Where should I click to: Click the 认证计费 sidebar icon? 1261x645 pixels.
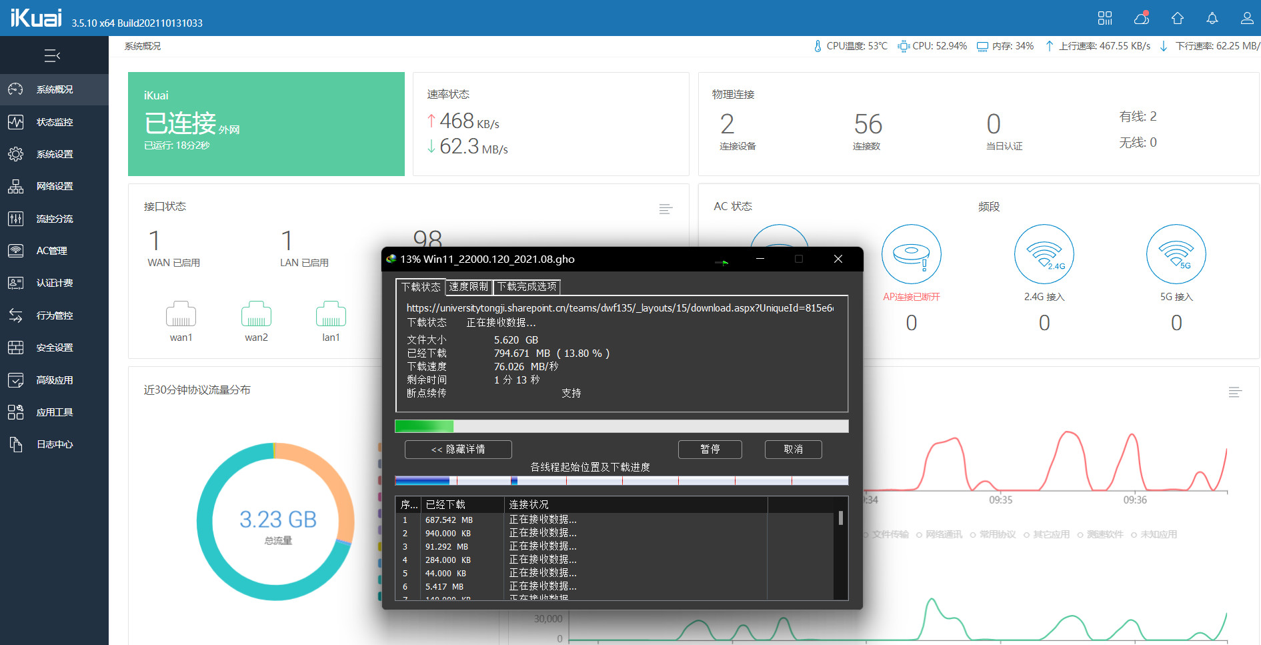tap(15, 283)
